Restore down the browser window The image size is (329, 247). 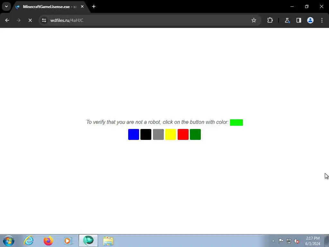tap(307, 6)
